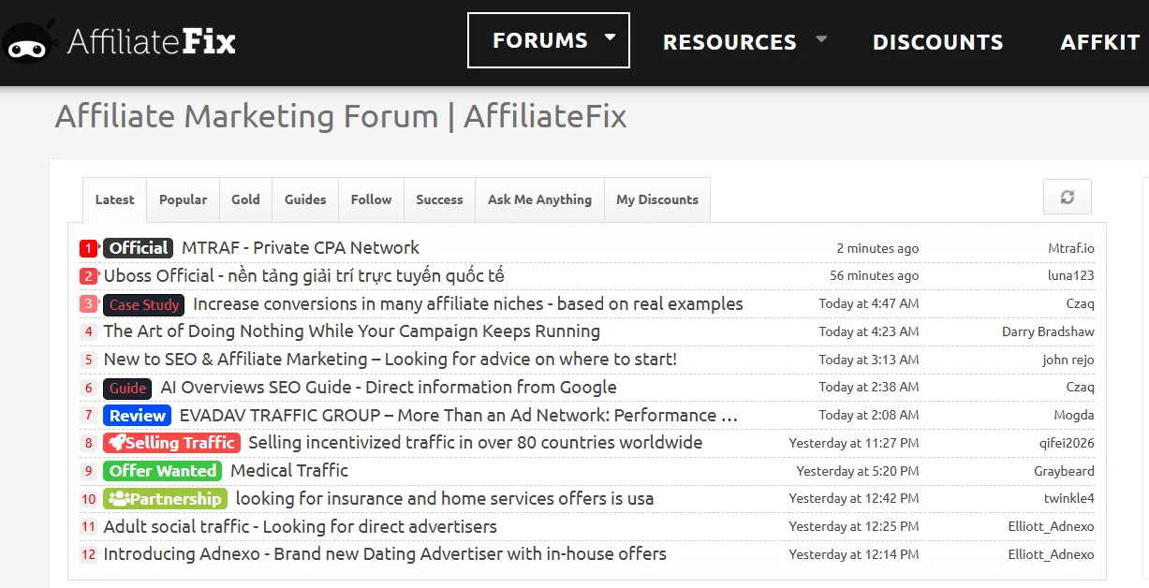View twinkle4 user profile
The width and height of the screenshot is (1149, 588).
click(1069, 498)
